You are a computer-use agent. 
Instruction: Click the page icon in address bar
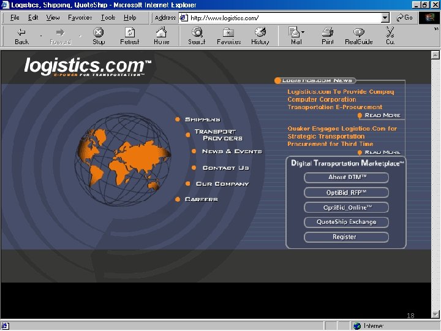tap(184, 18)
